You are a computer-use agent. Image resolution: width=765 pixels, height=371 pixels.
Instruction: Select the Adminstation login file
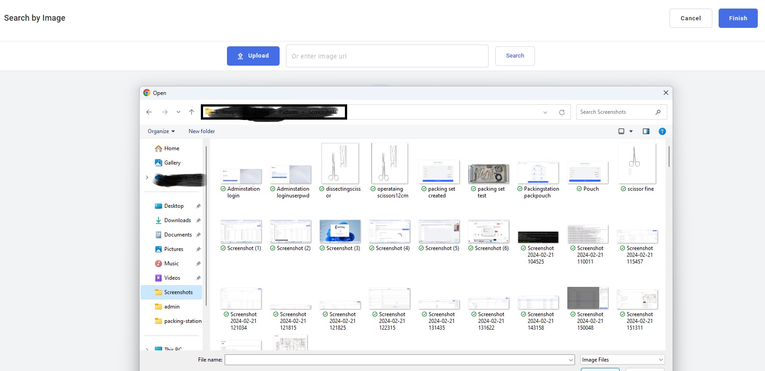point(241,183)
